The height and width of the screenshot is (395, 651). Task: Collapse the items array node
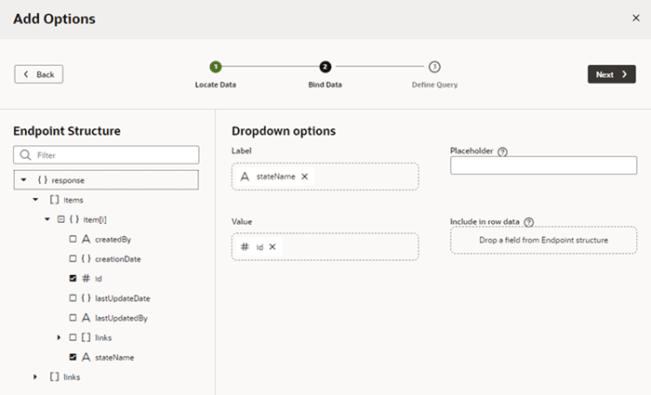tap(35, 200)
